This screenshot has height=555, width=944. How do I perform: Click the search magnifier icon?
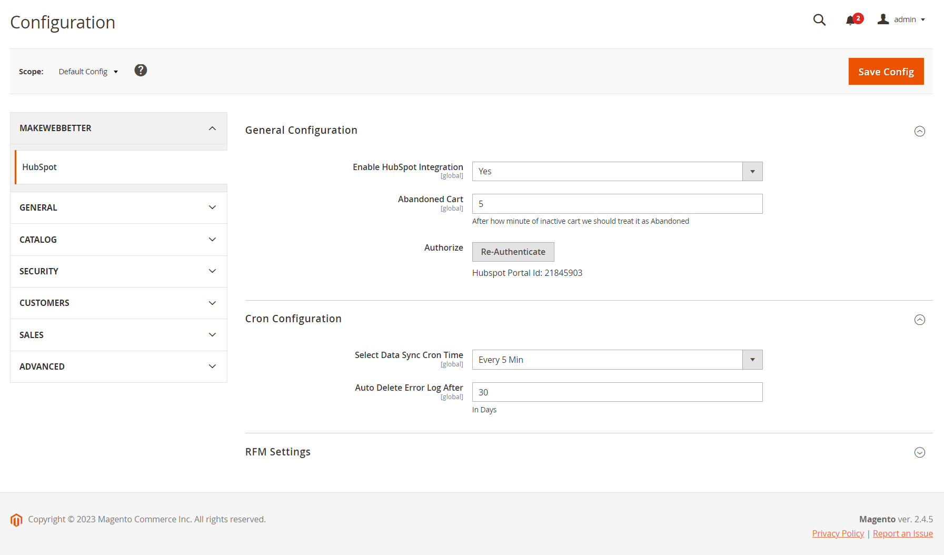pos(819,20)
